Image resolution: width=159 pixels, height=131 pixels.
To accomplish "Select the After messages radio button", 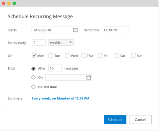I will (x=33, y=68).
